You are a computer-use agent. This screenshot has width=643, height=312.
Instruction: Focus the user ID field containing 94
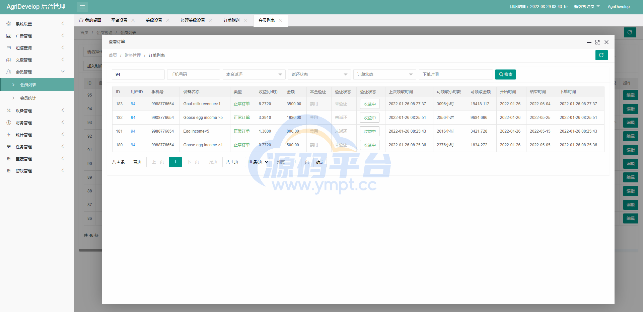point(138,74)
